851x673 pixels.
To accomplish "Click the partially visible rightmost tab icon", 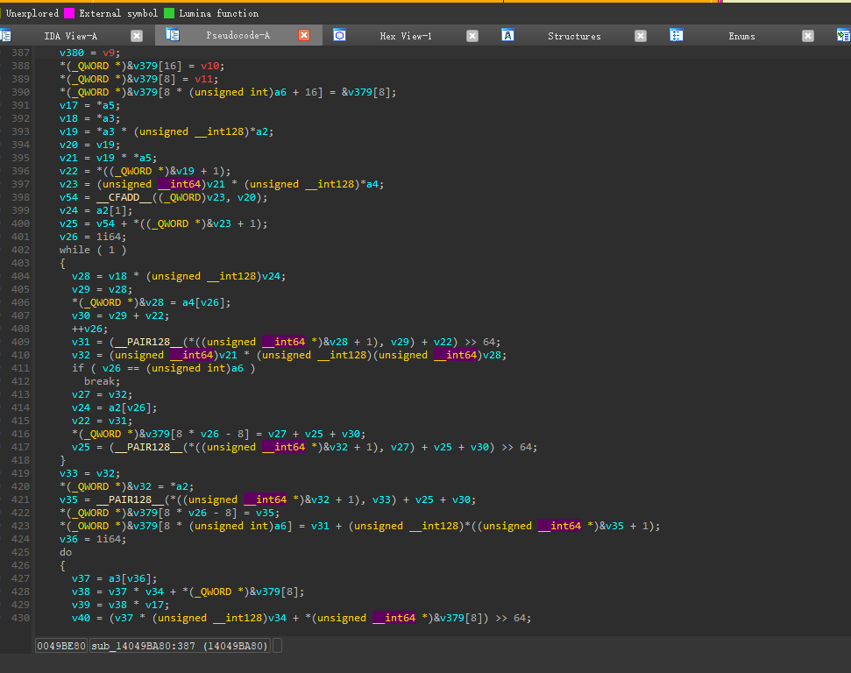I will click(842, 36).
